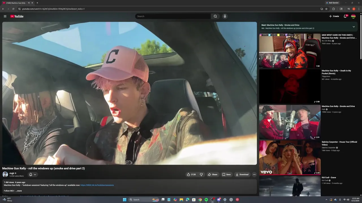This screenshot has height=203, width=362.
Task: Show hidden system tray icons
Action: click(x=326, y=200)
